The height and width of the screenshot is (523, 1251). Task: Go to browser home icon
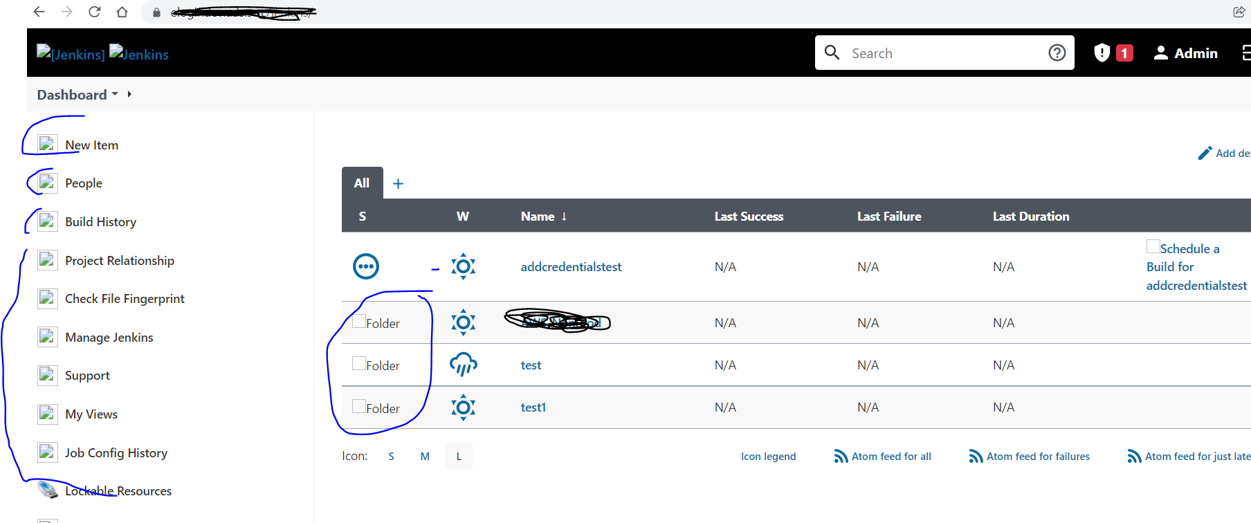tap(122, 12)
